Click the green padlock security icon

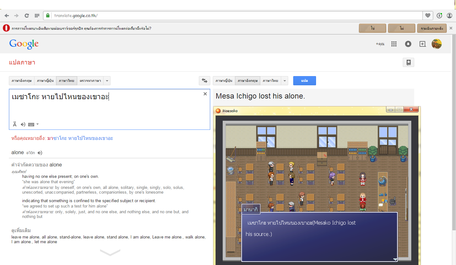tap(48, 15)
